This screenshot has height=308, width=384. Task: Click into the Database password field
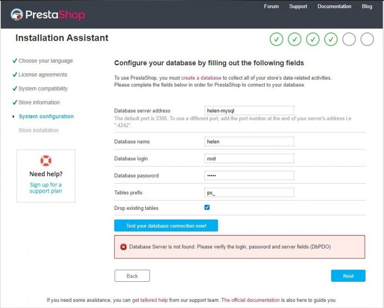pos(249,175)
